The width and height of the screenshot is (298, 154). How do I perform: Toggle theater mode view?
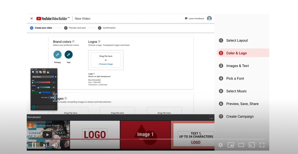click(241, 145)
